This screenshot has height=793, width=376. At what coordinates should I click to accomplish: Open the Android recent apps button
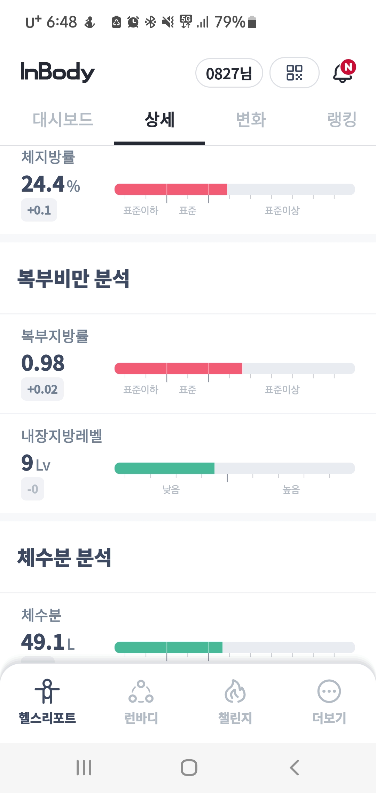pyautogui.click(x=84, y=768)
